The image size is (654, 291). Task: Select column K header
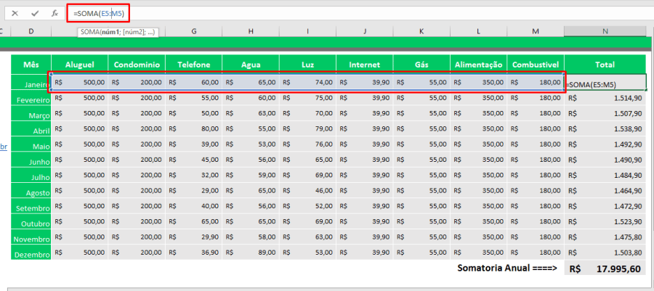tap(421, 31)
